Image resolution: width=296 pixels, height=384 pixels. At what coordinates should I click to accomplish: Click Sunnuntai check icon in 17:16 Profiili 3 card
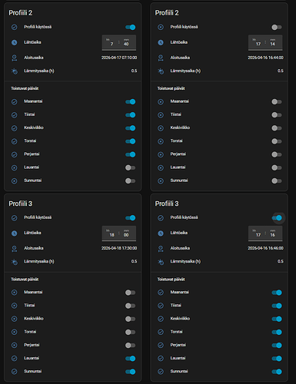161,372
